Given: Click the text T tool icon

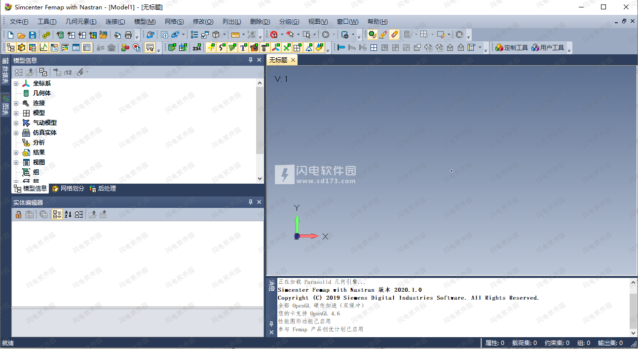Looking at the screenshot, I should (243, 48).
